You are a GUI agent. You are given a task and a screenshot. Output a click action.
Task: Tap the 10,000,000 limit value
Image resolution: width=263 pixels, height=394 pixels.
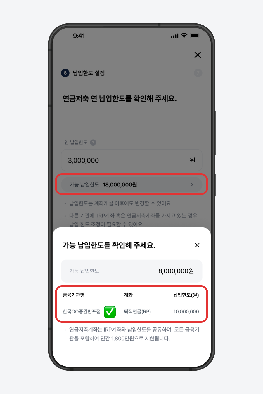186,312
